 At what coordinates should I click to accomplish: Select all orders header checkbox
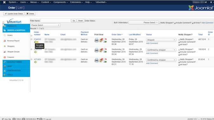point(31,36)
